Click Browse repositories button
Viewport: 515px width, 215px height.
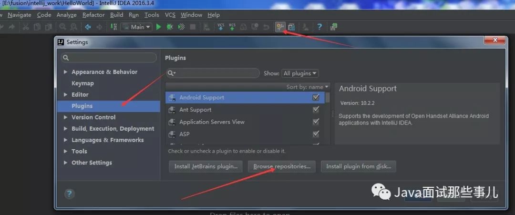click(282, 166)
